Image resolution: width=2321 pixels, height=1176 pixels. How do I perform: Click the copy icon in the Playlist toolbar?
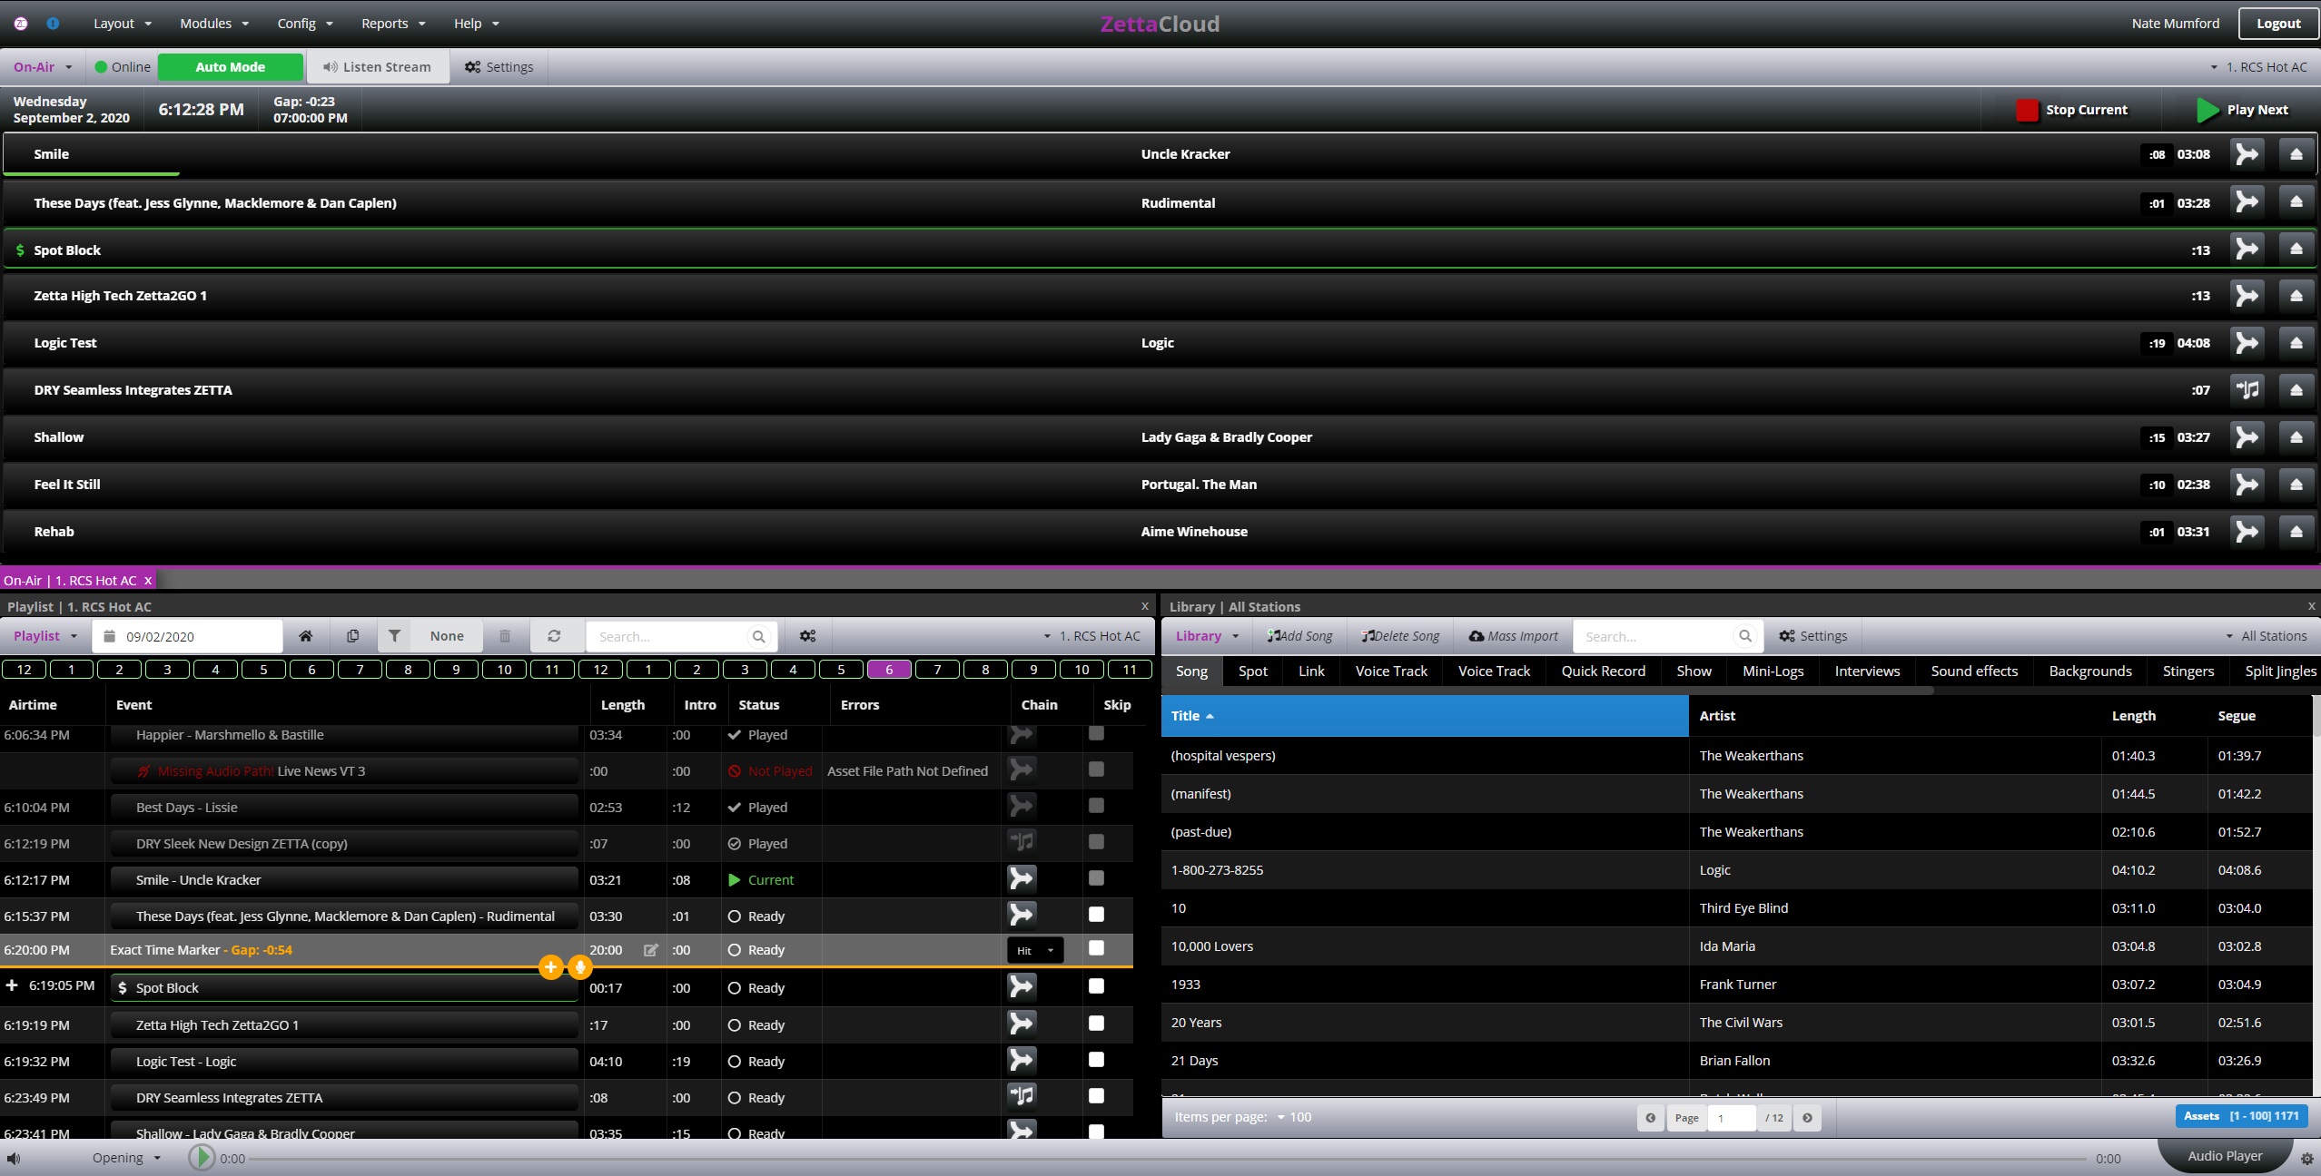[352, 636]
